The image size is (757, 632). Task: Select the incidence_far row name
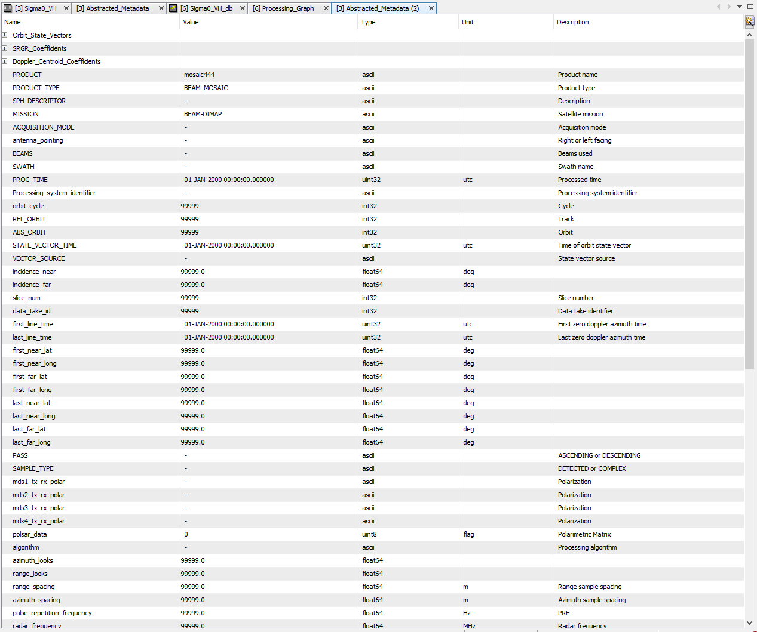click(x=32, y=285)
